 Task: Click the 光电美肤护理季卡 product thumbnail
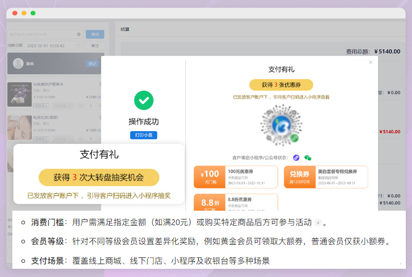click(x=20, y=95)
